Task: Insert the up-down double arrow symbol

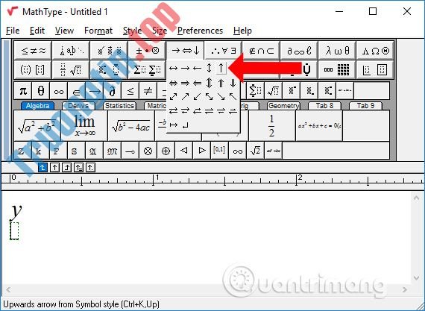Action: 209,83
